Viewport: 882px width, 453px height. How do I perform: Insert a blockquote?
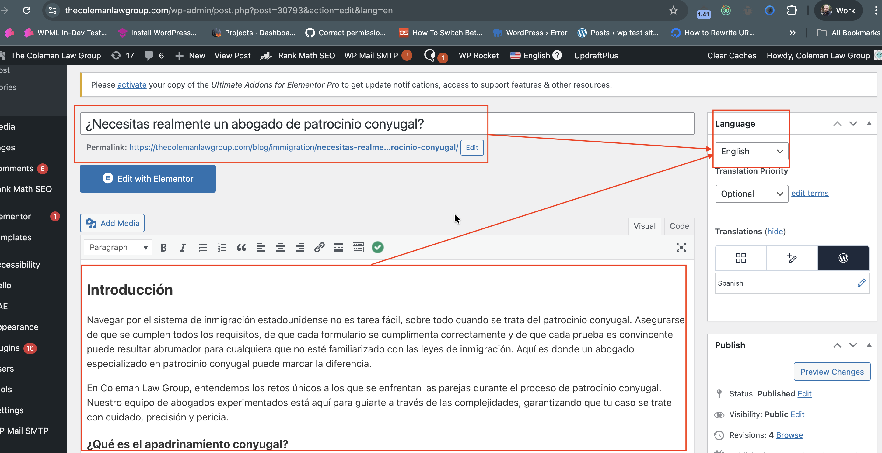(x=241, y=247)
